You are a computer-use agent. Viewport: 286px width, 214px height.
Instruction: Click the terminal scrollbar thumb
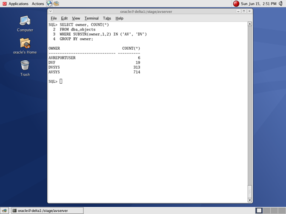250,191
